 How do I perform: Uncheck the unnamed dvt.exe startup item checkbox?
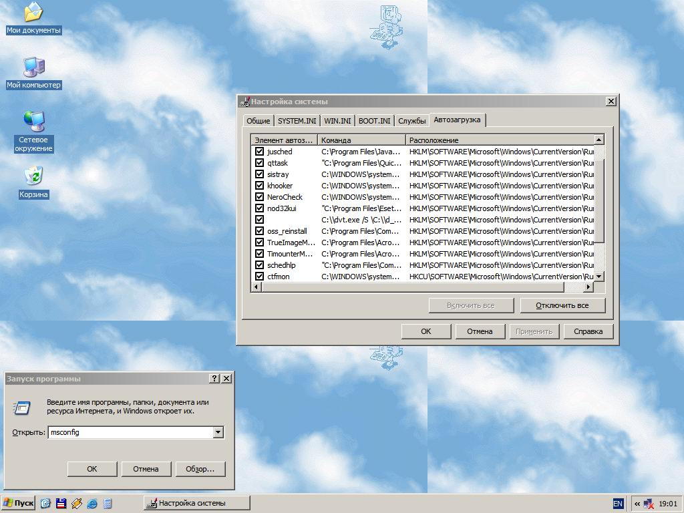coord(260,219)
